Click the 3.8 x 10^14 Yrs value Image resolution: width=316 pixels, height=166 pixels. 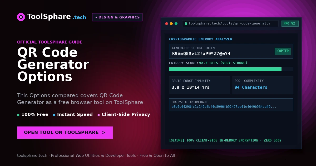click(x=190, y=87)
